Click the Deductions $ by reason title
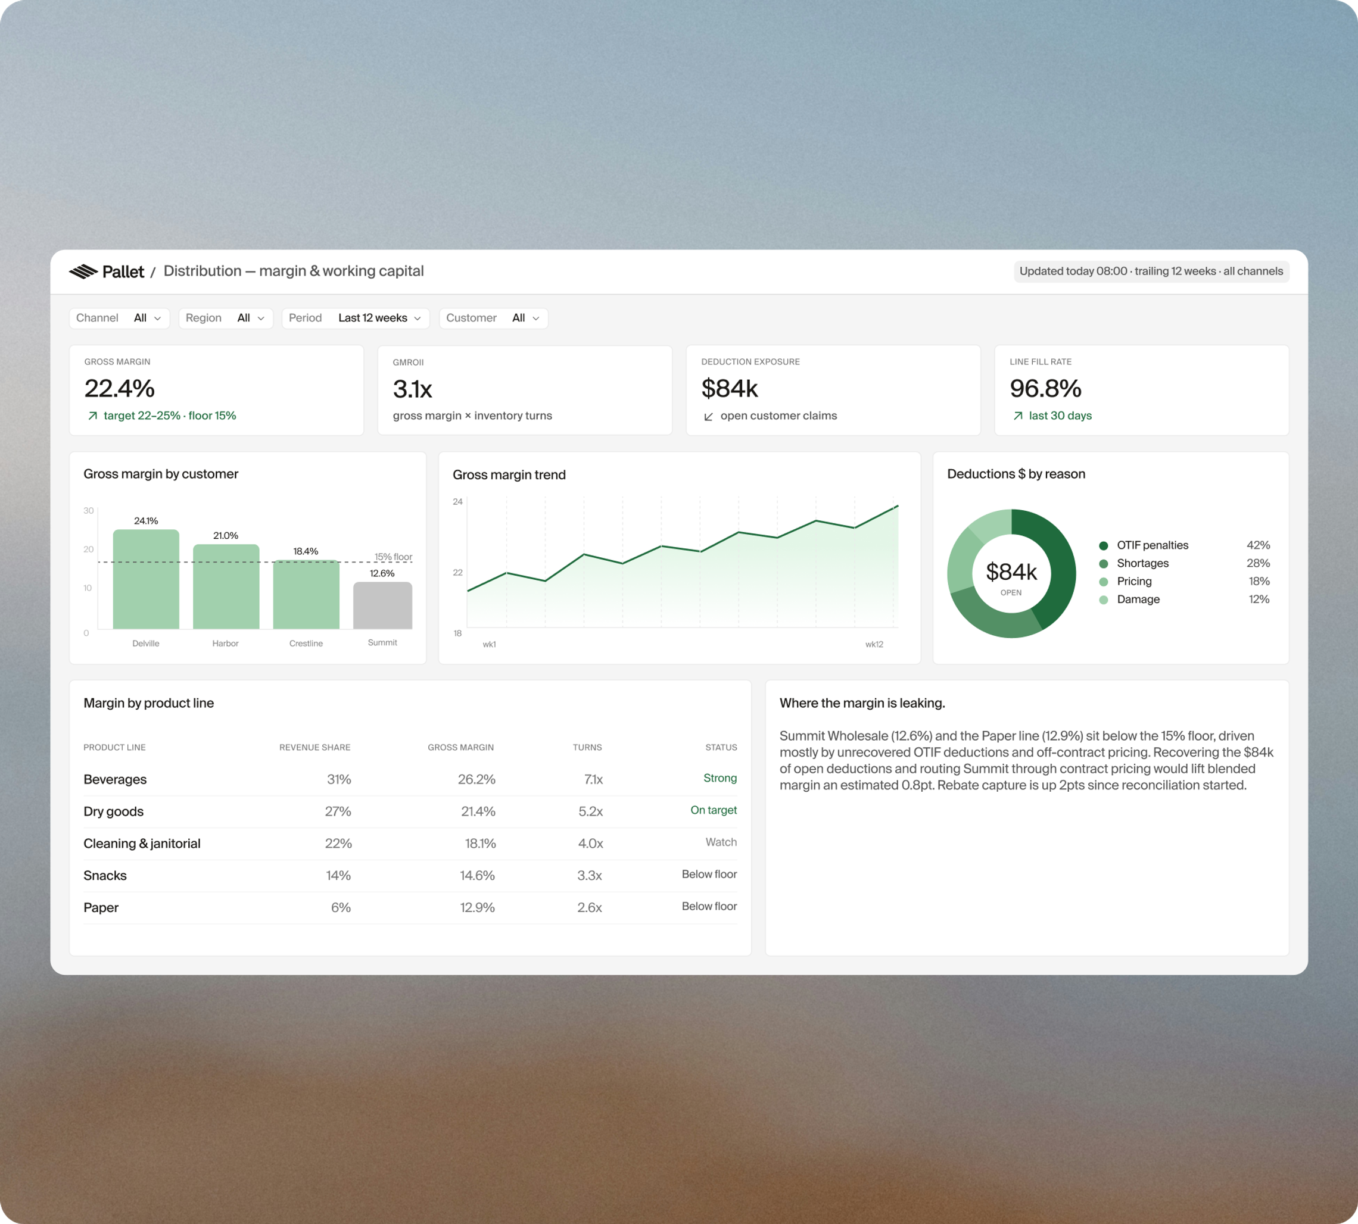This screenshot has height=1224, width=1358. click(1016, 474)
